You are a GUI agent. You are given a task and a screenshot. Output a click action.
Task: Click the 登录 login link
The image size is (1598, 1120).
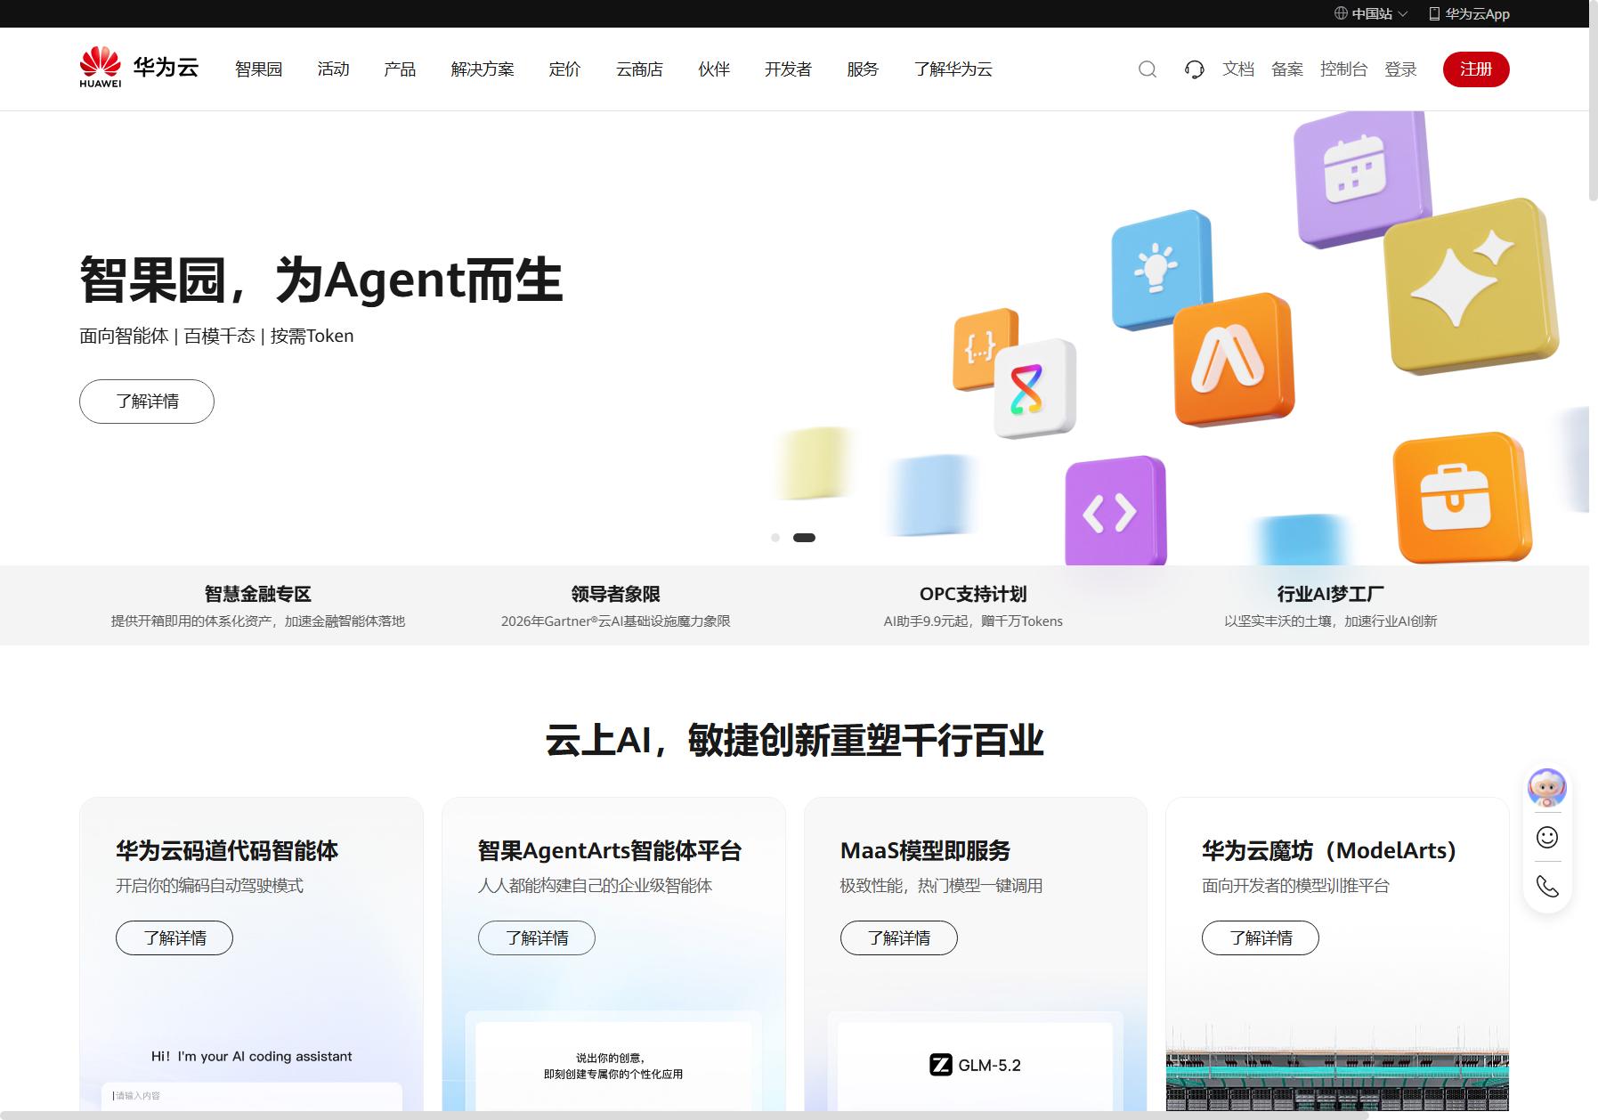[1400, 69]
